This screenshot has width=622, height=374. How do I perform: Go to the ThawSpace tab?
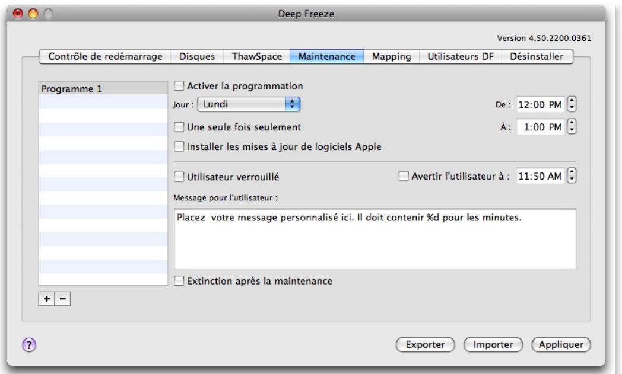[x=256, y=56]
